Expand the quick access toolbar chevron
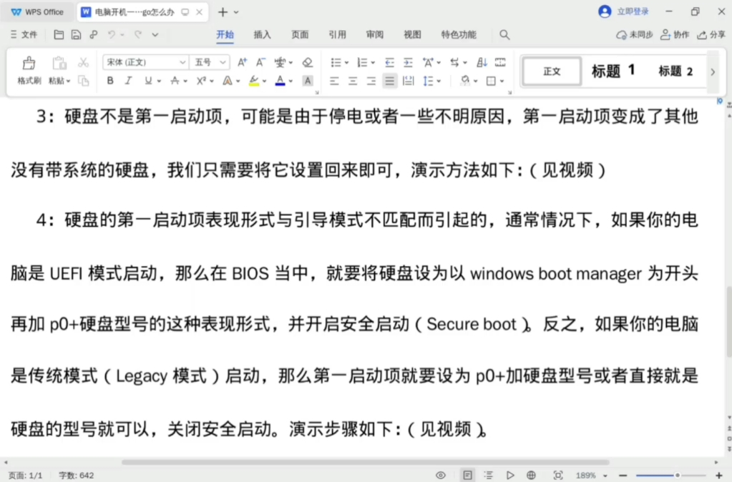The width and height of the screenshot is (732, 482). 155,34
